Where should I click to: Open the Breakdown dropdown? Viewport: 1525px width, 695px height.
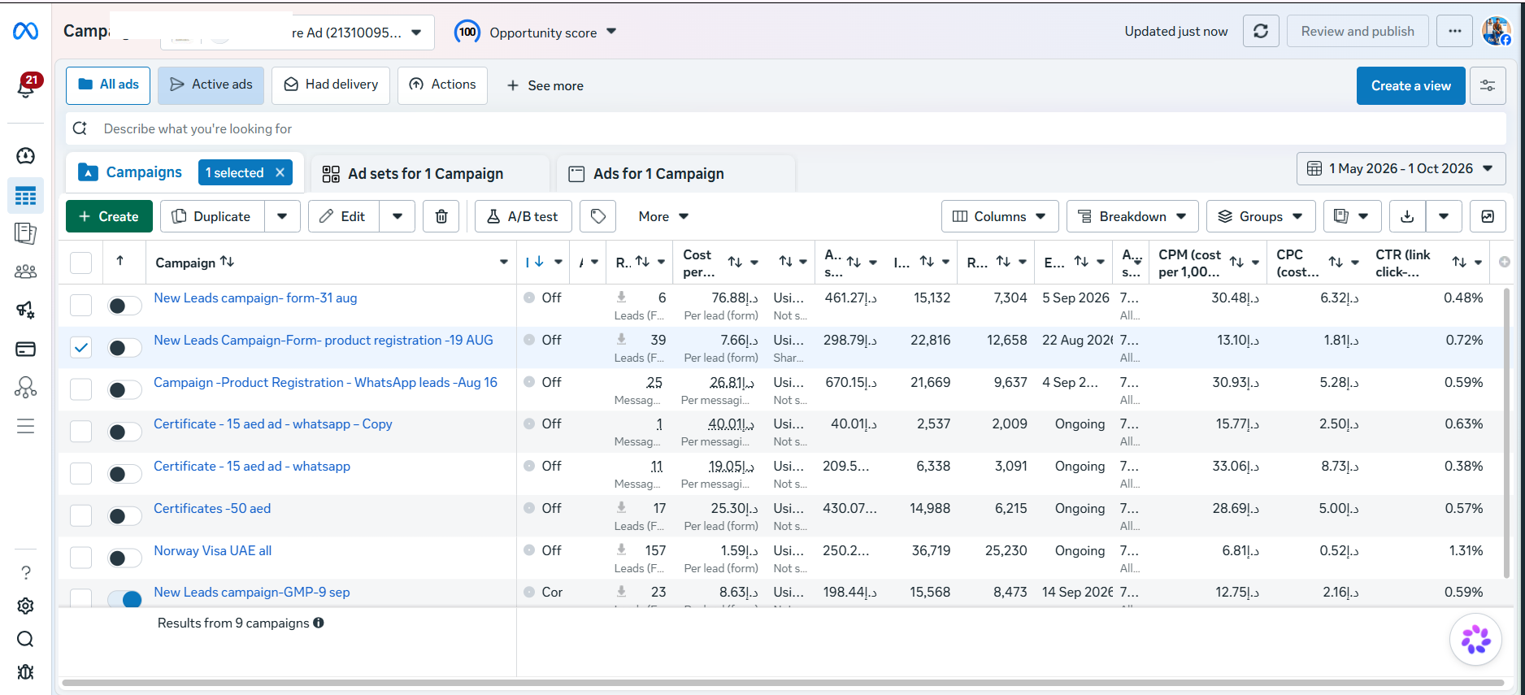1132,216
